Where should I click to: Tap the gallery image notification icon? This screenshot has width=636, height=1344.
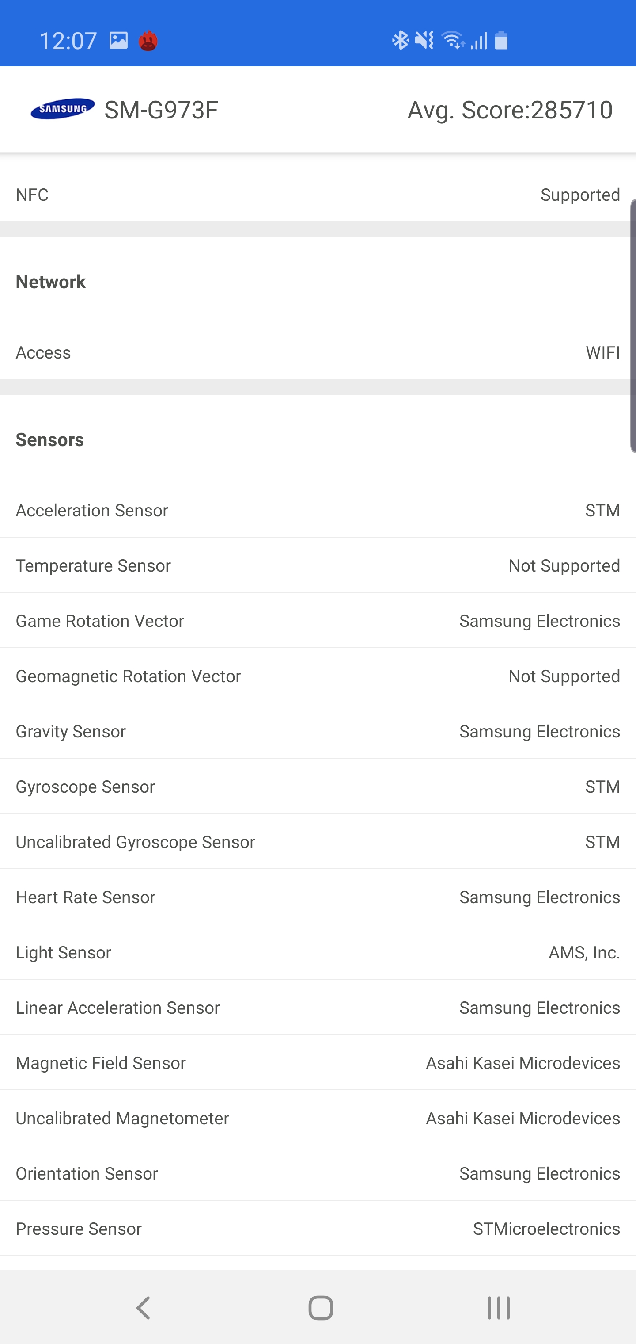pyautogui.click(x=118, y=40)
